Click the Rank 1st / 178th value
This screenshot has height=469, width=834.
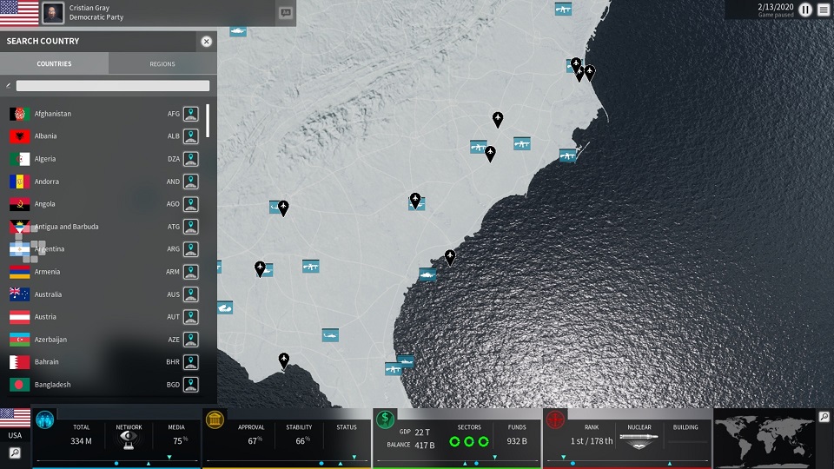pyautogui.click(x=592, y=441)
